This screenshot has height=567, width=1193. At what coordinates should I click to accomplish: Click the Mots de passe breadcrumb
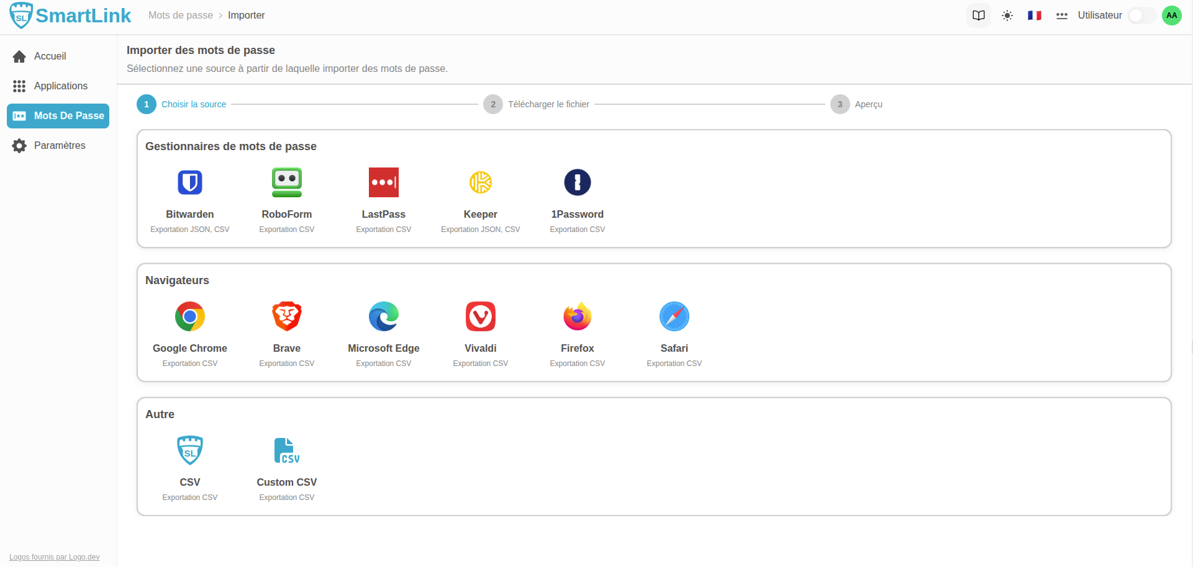tap(180, 16)
